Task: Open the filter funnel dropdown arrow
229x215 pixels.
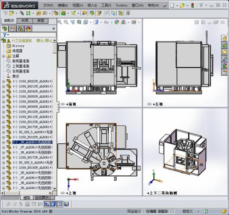Action: pyautogui.click(x=8, y=35)
